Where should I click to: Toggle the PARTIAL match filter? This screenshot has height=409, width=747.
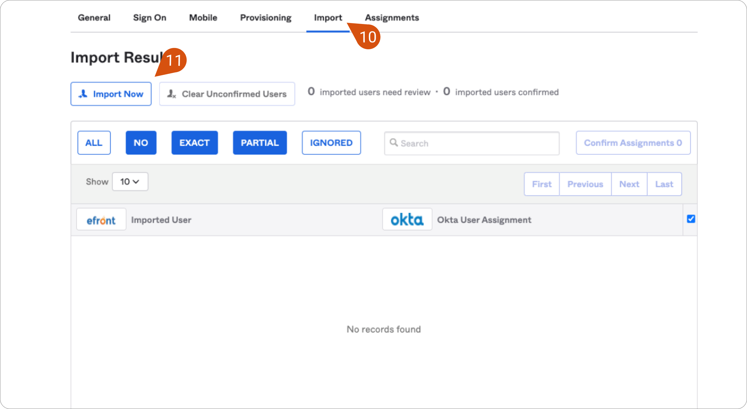tap(260, 143)
